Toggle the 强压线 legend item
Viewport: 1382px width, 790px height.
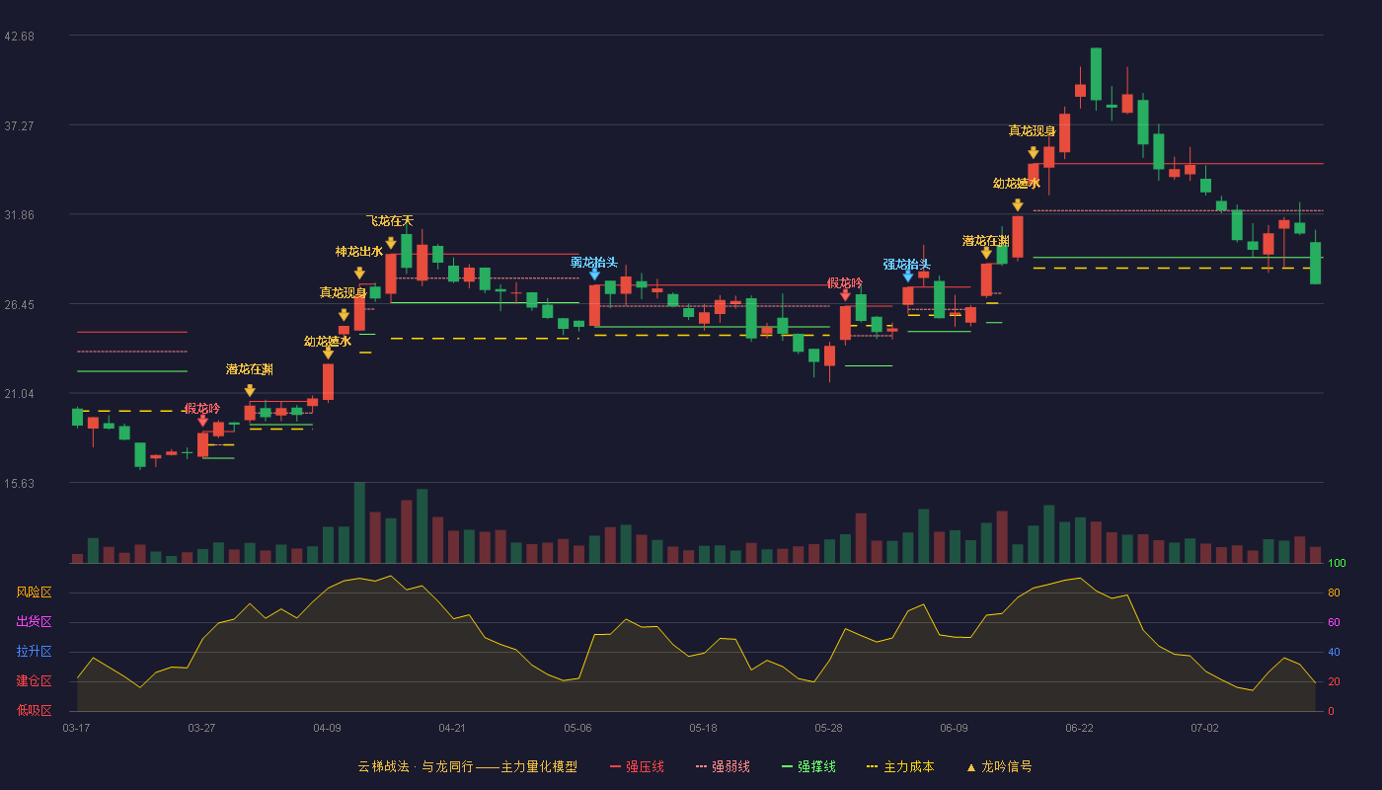click(x=637, y=766)
